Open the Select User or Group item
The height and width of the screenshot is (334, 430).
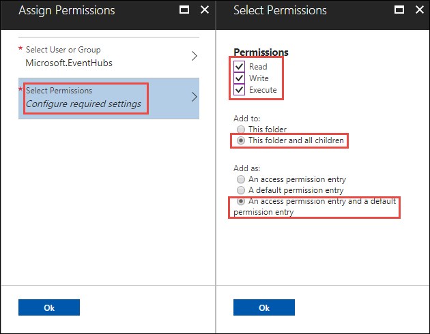pyautogui.click(x=102, y=57)
